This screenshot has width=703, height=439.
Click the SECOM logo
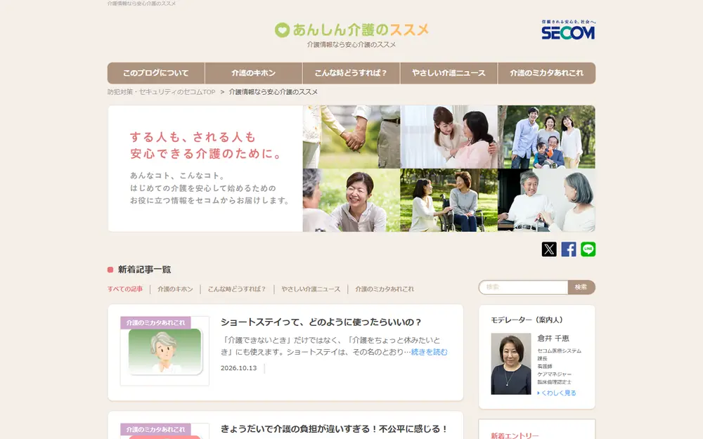(x=568, y=30)
